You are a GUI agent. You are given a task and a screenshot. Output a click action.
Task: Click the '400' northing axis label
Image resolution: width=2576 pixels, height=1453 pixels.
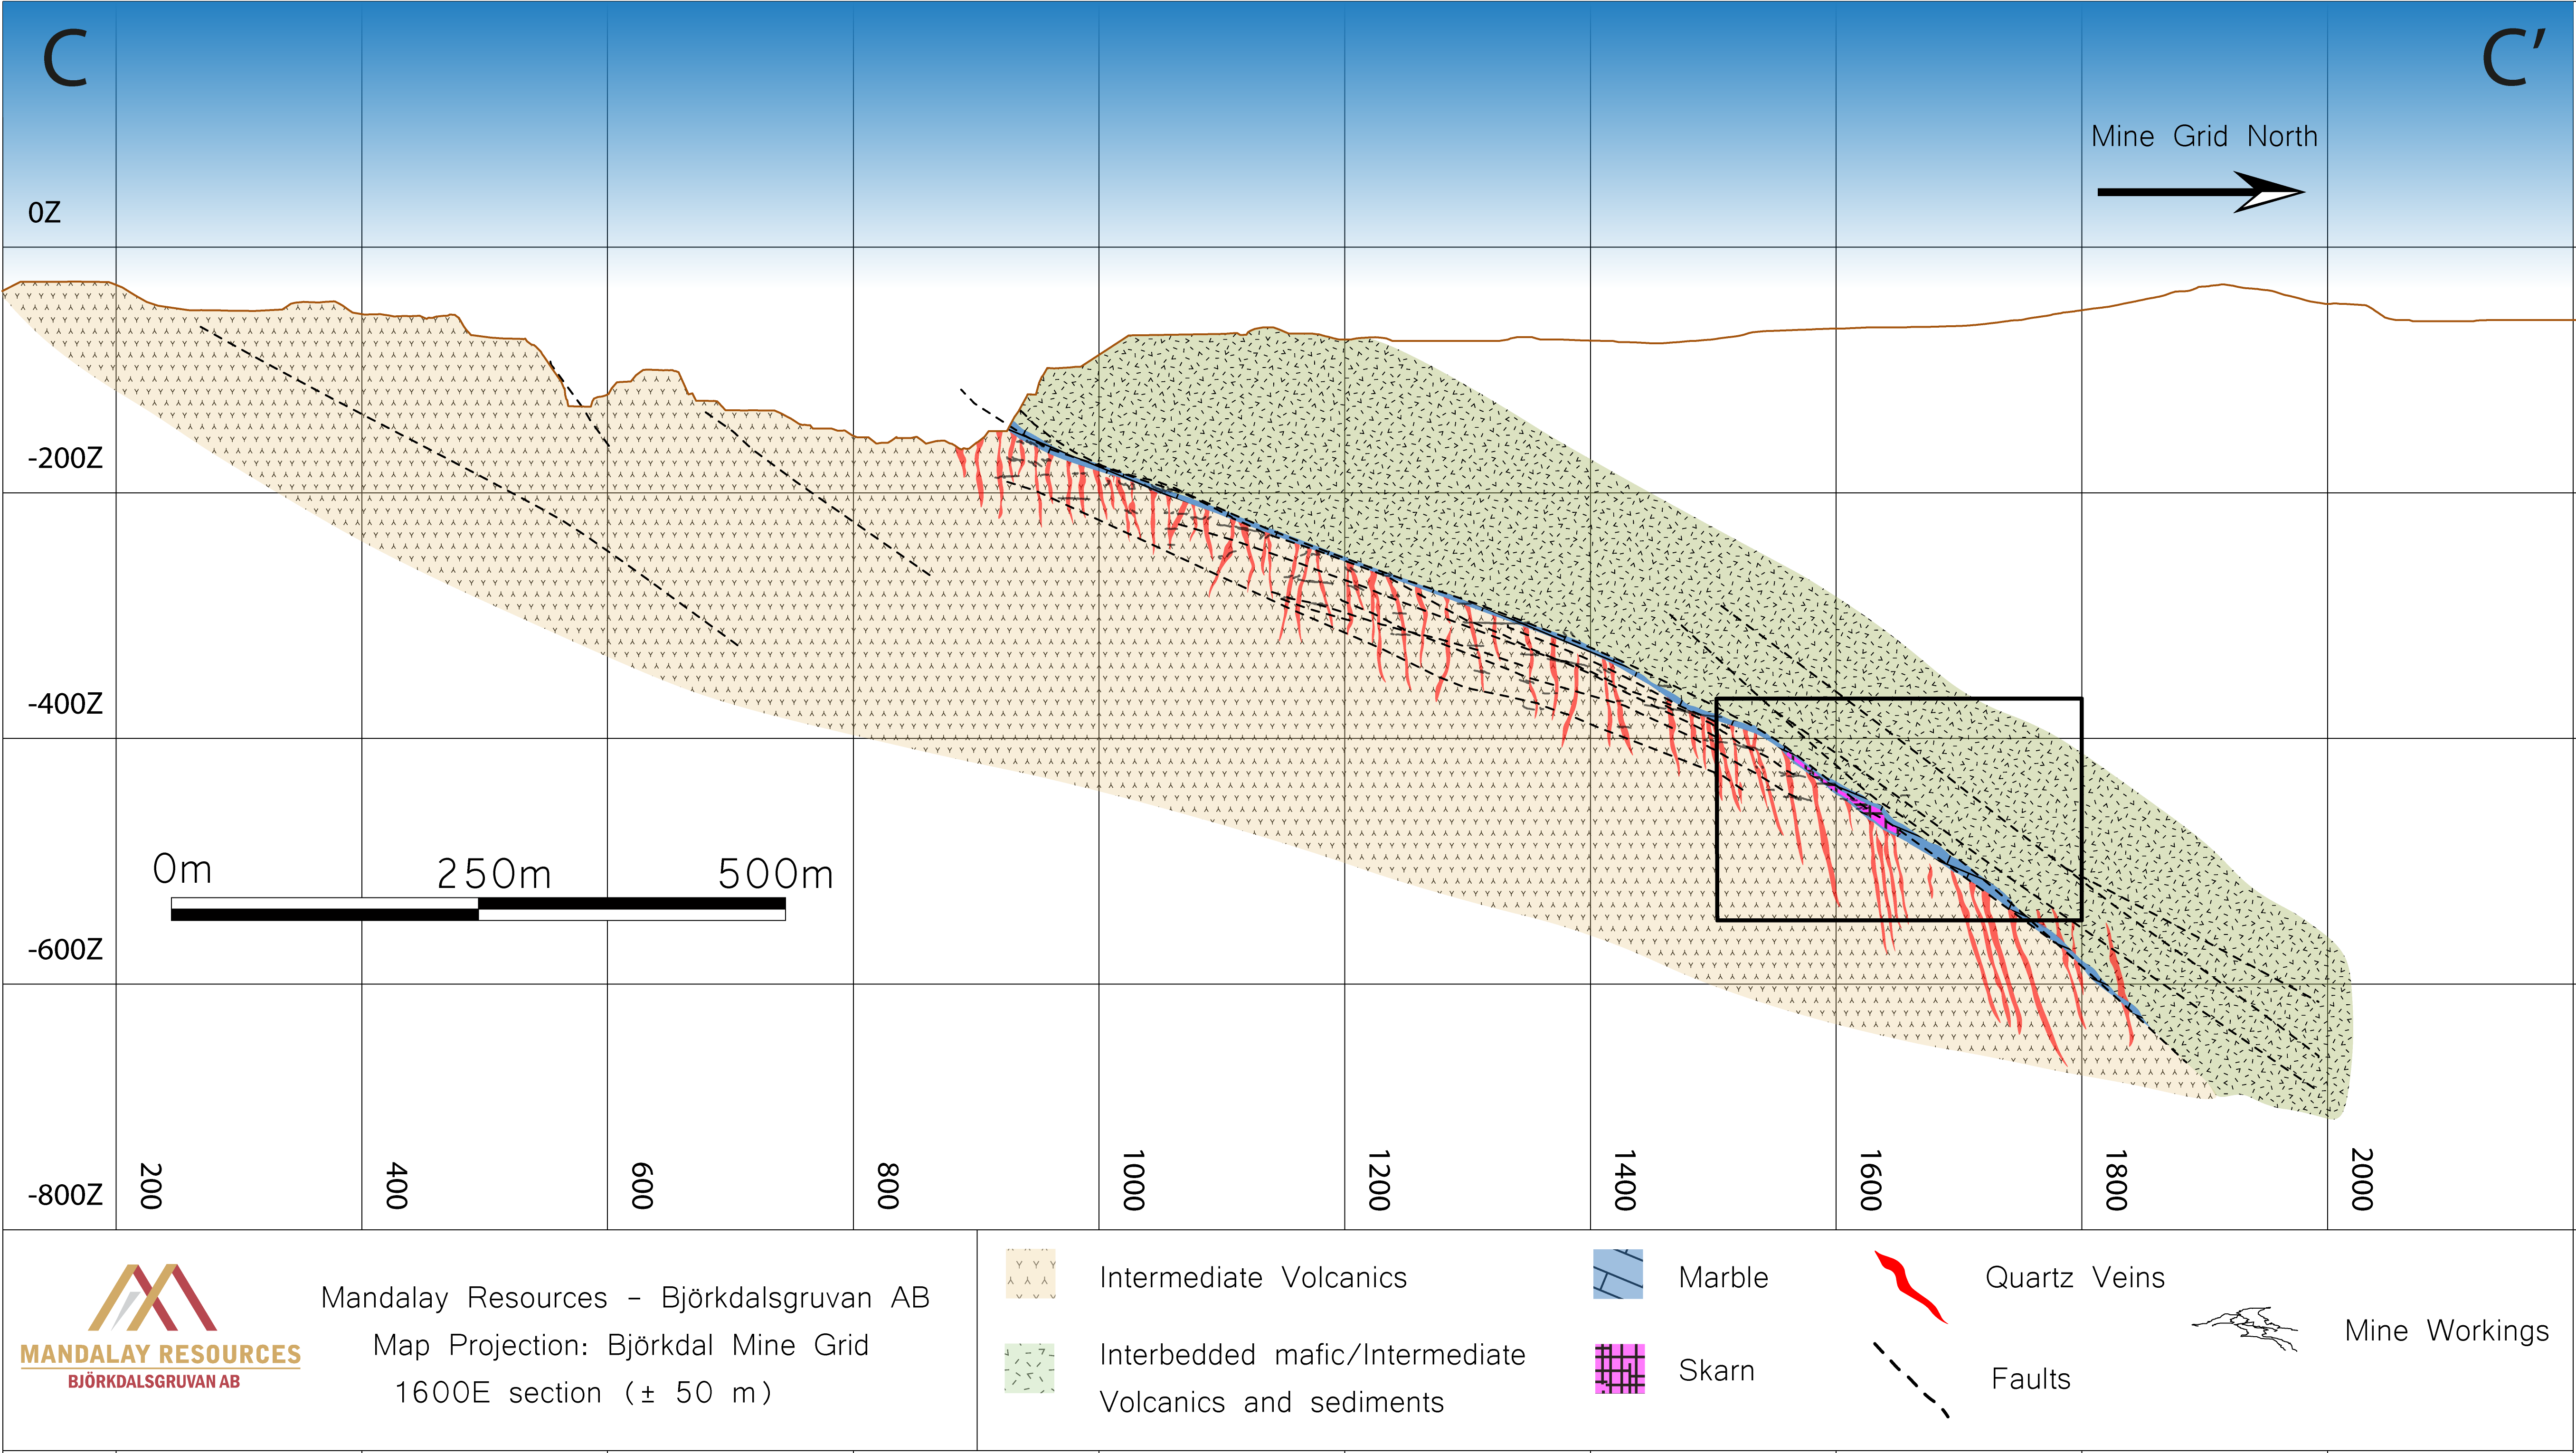tap(397, 1186)
